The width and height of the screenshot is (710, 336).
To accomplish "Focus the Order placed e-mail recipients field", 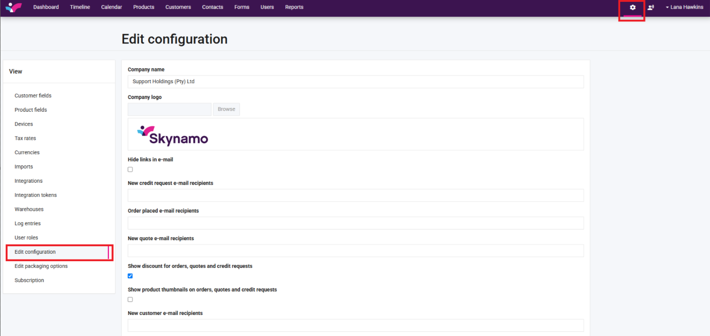I will [x=355, y=223].
